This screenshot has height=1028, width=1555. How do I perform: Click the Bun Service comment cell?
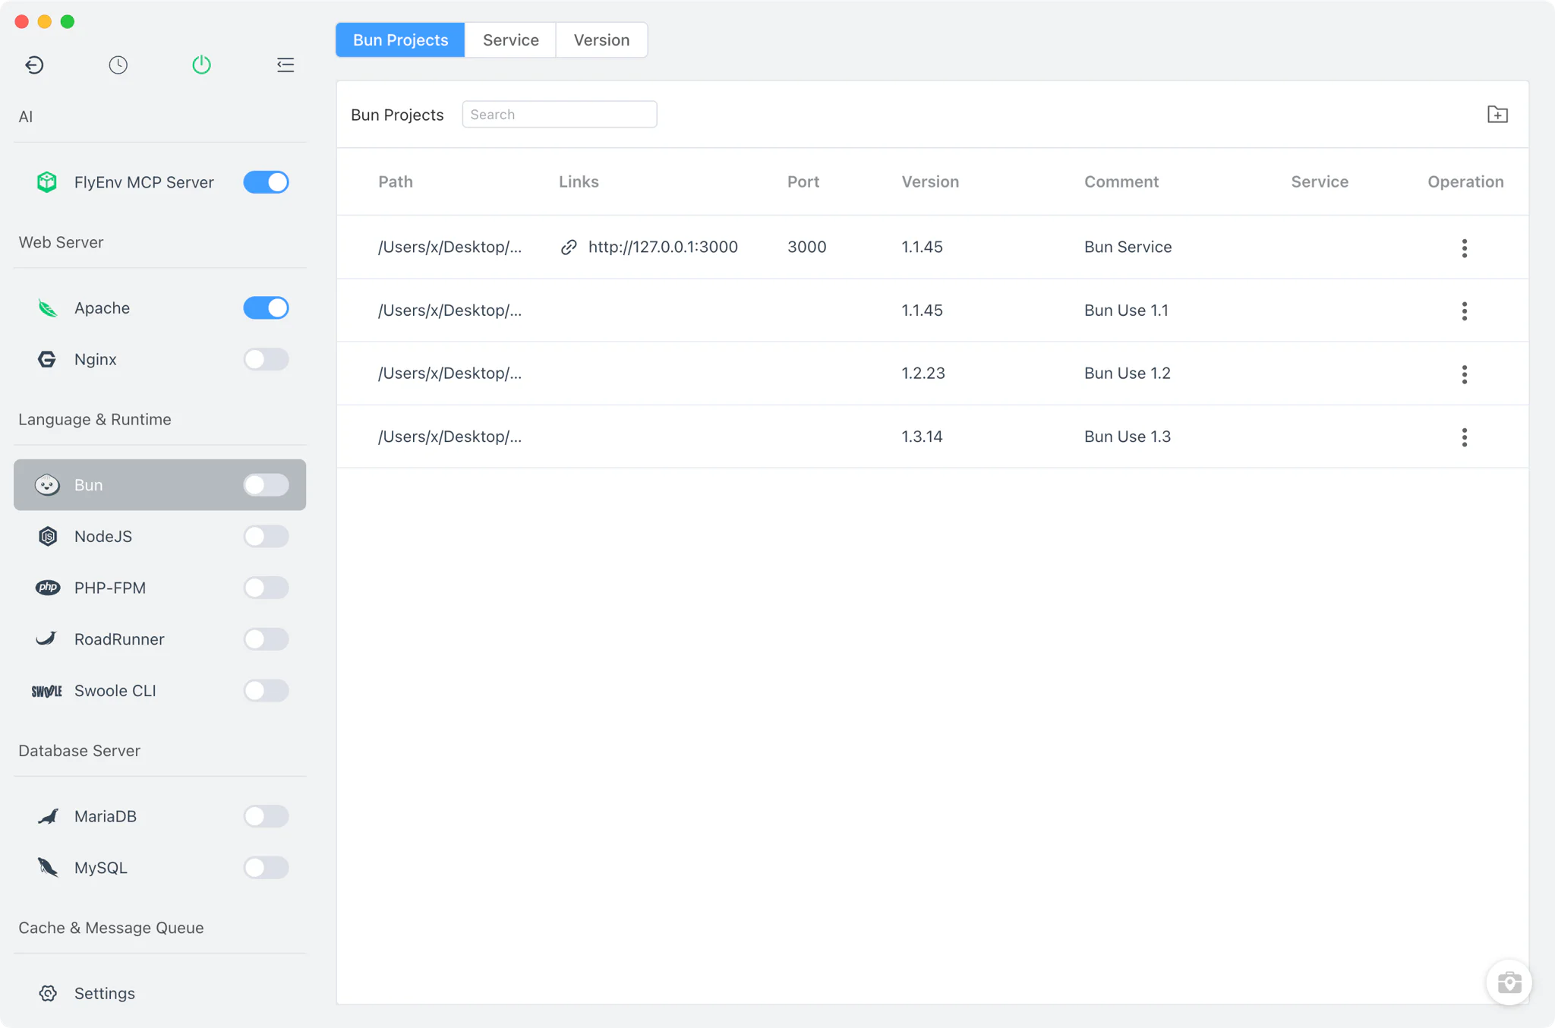pos(1128,247)
